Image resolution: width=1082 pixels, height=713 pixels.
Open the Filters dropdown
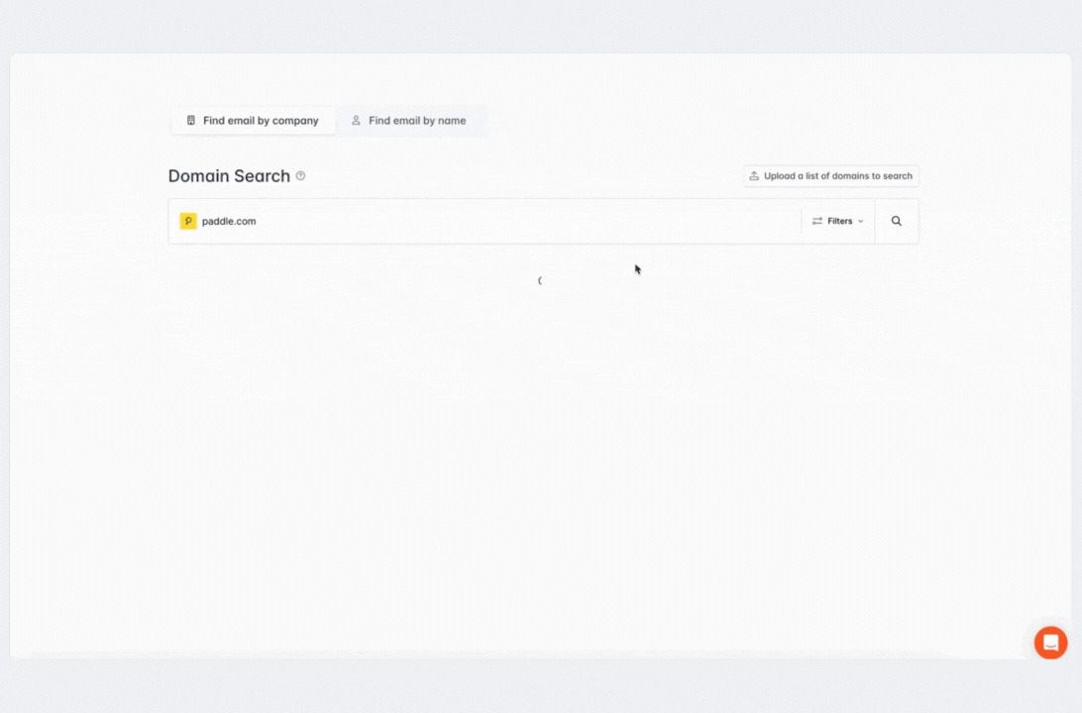(837, 222)
